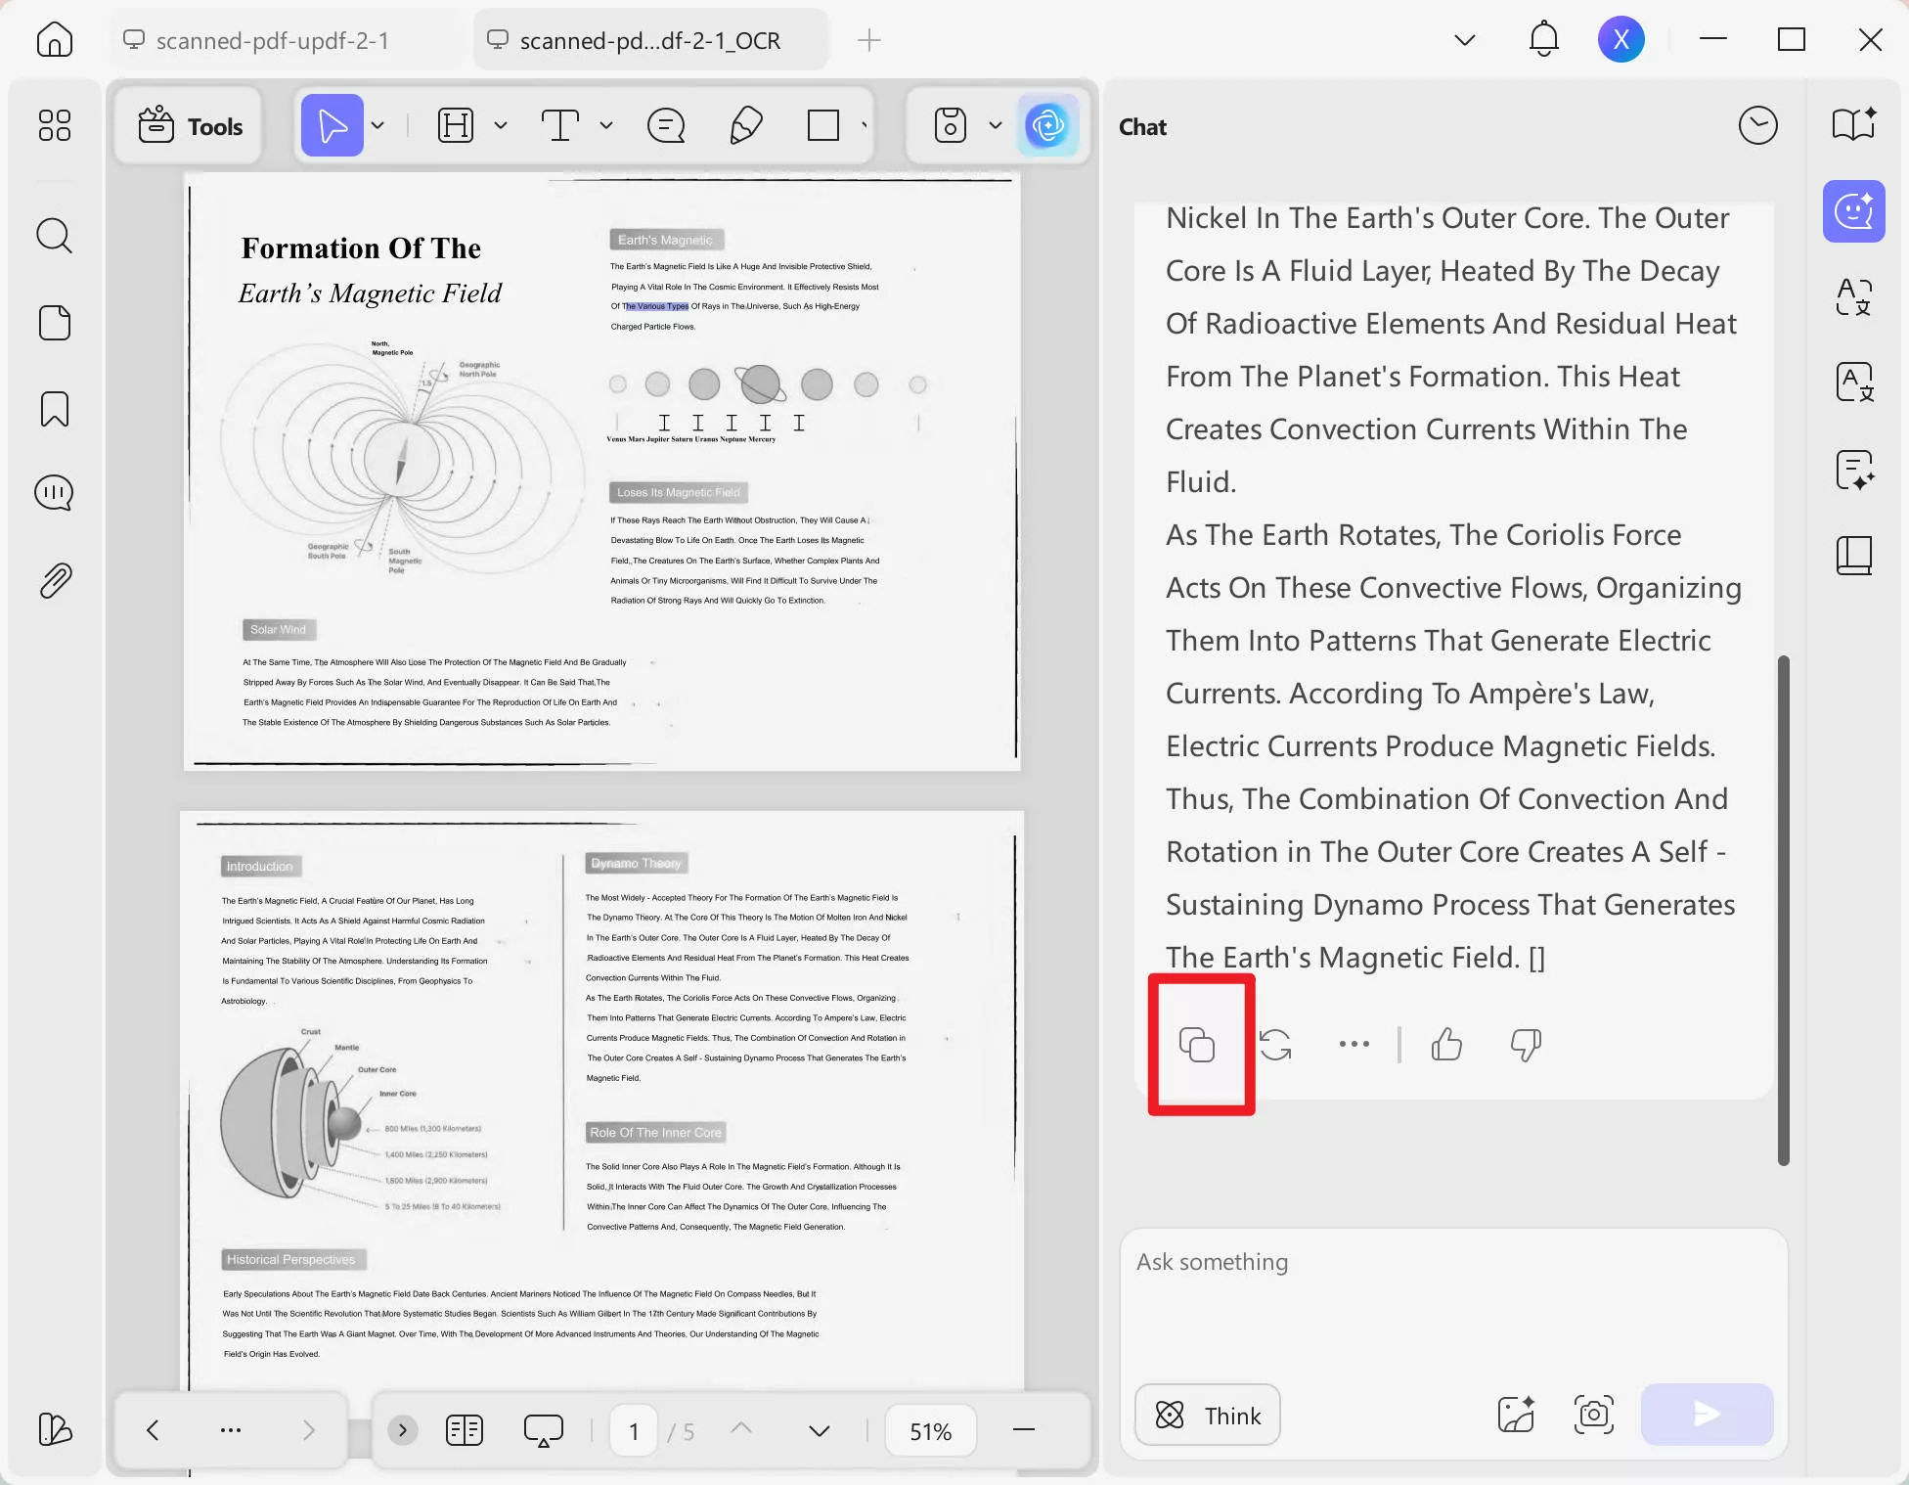Click the Ask something input field
Screen dimensions: 1909x1485
1452,1291
